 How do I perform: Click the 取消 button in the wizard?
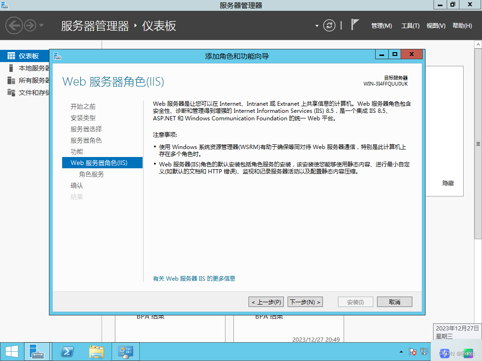394,302
